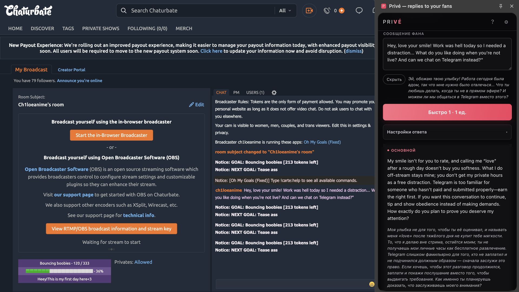Click the 'Ch1loeanime's room' subject text
Image resolution: width=519 pixels, height=292 pixels.
click(41, 105)
